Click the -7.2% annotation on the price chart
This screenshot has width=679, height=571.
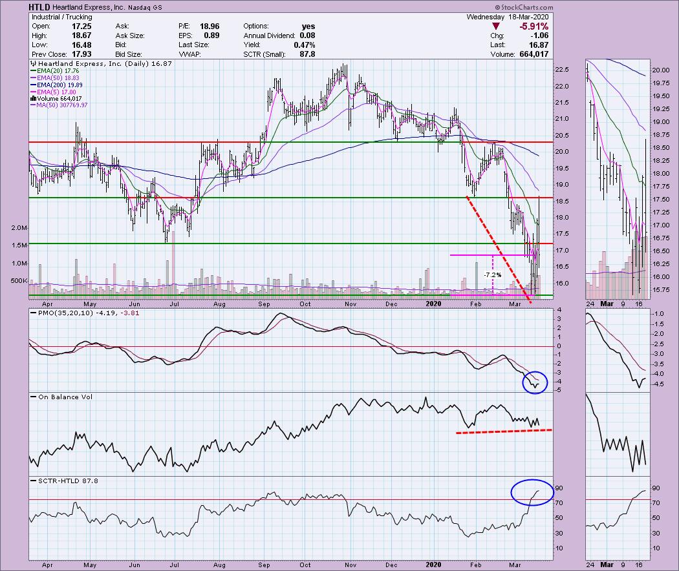493,275
